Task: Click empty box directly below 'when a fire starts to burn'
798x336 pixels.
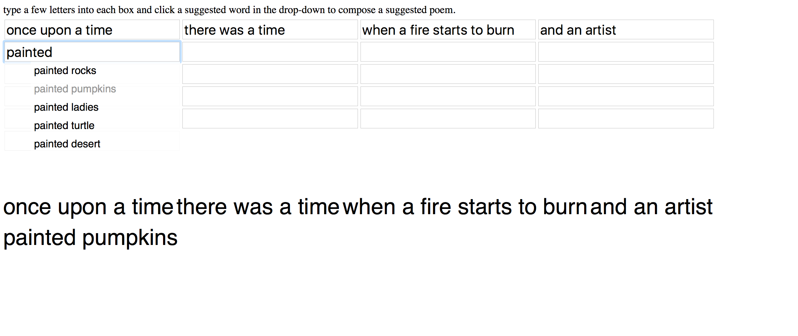Action: 448,52
